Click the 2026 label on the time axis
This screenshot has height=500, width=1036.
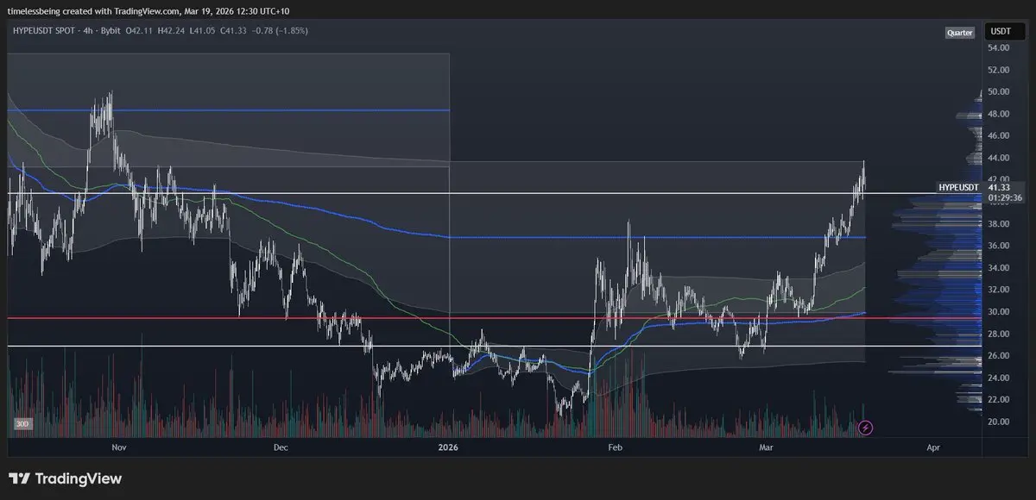[x=448, y=447]
